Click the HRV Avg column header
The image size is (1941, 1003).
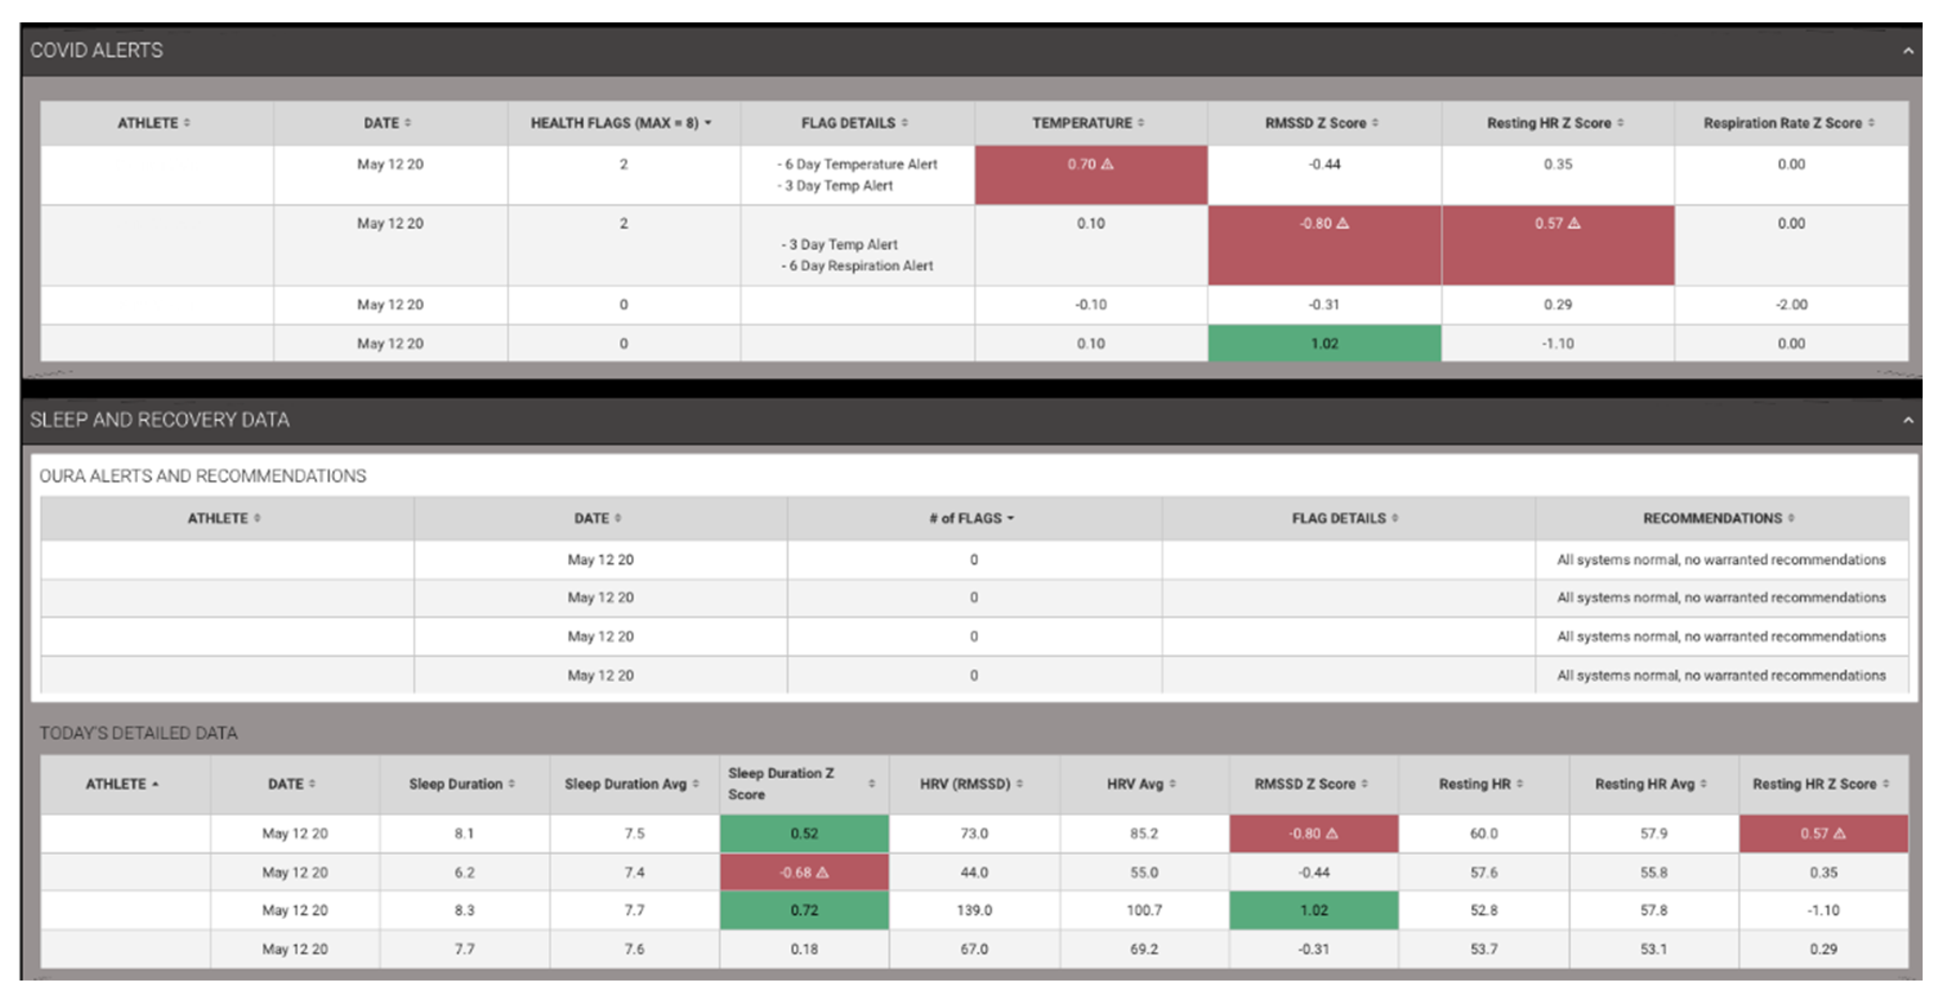click(x=1135, y=784)
